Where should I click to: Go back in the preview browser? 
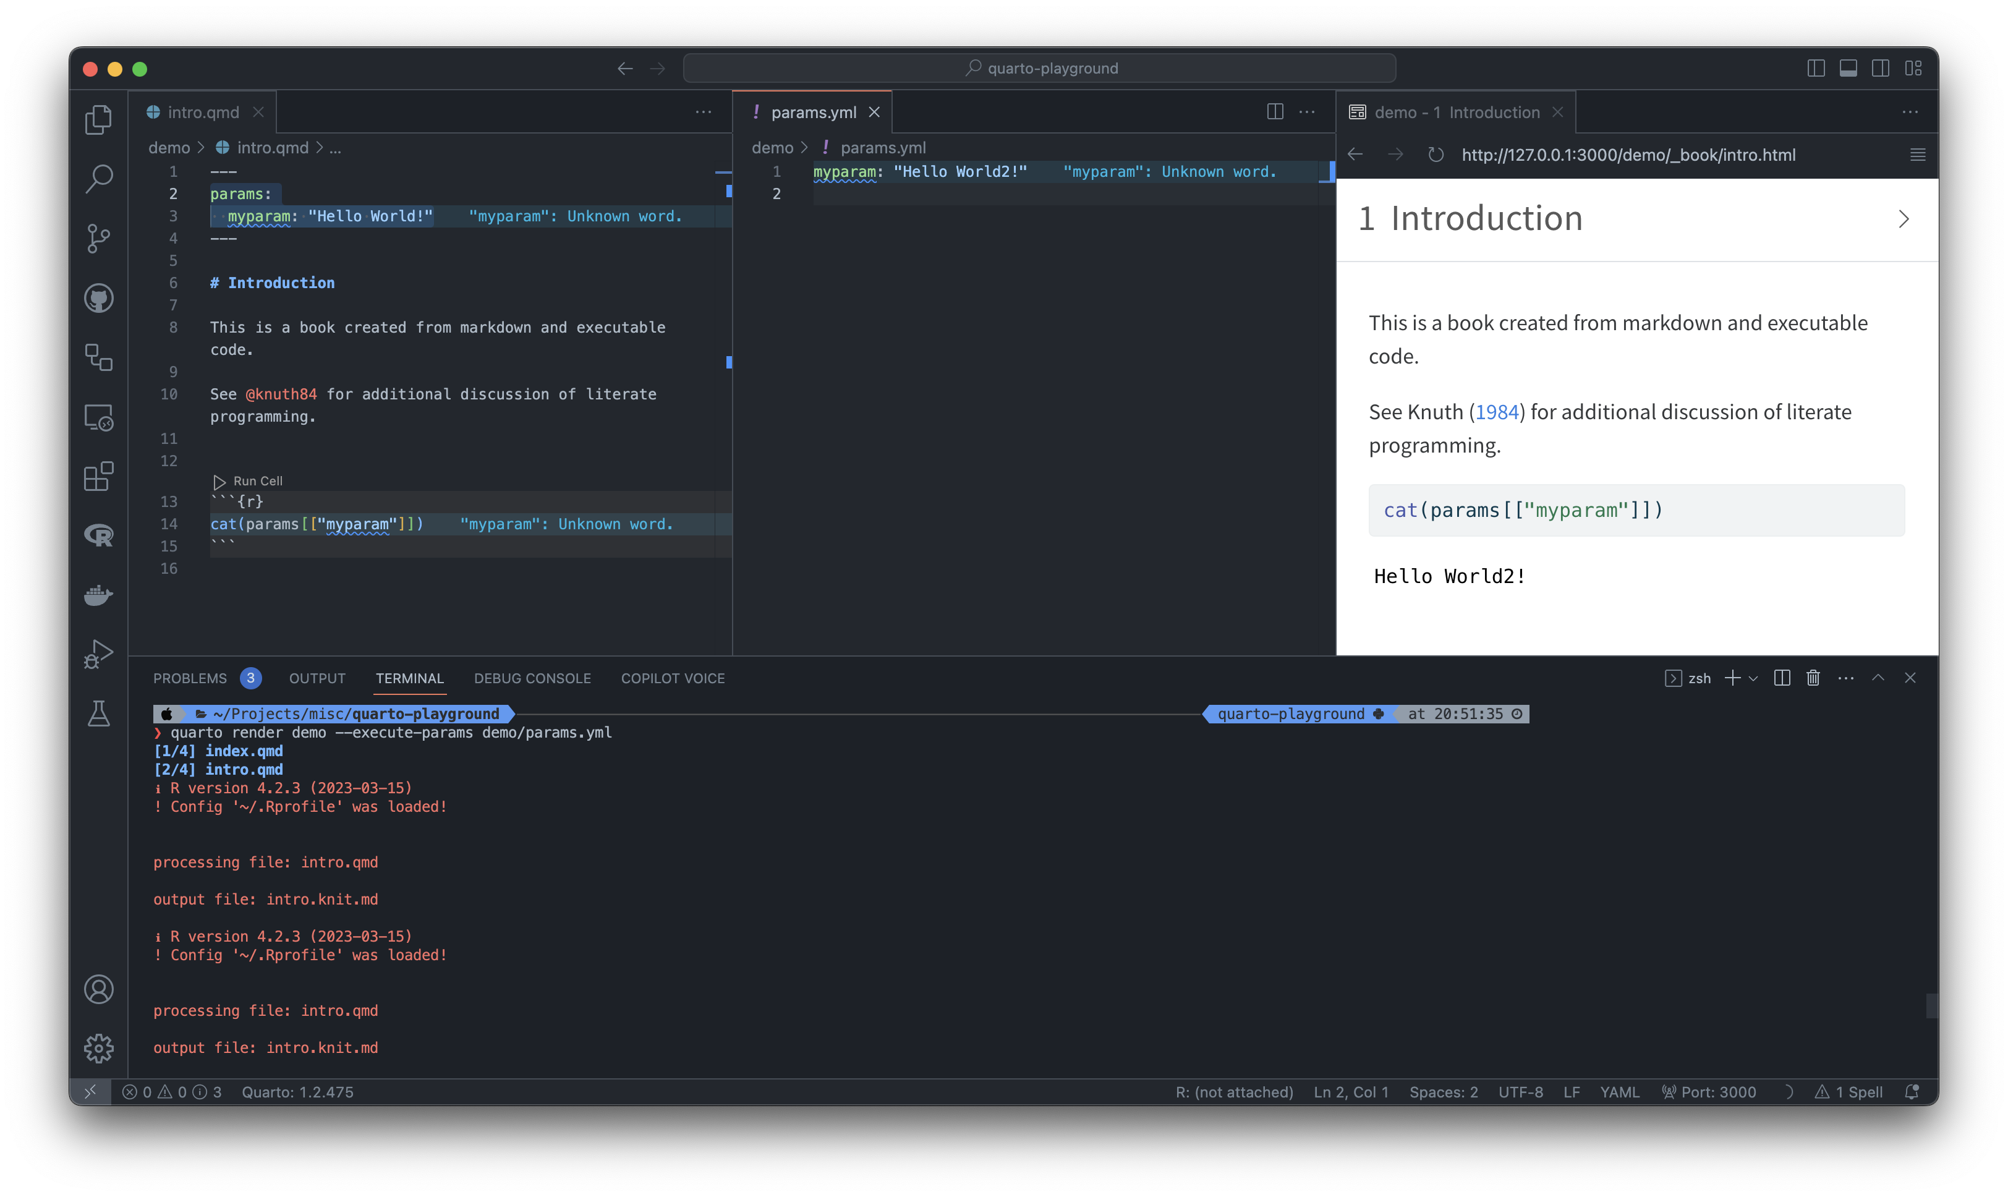point(1356,155)
